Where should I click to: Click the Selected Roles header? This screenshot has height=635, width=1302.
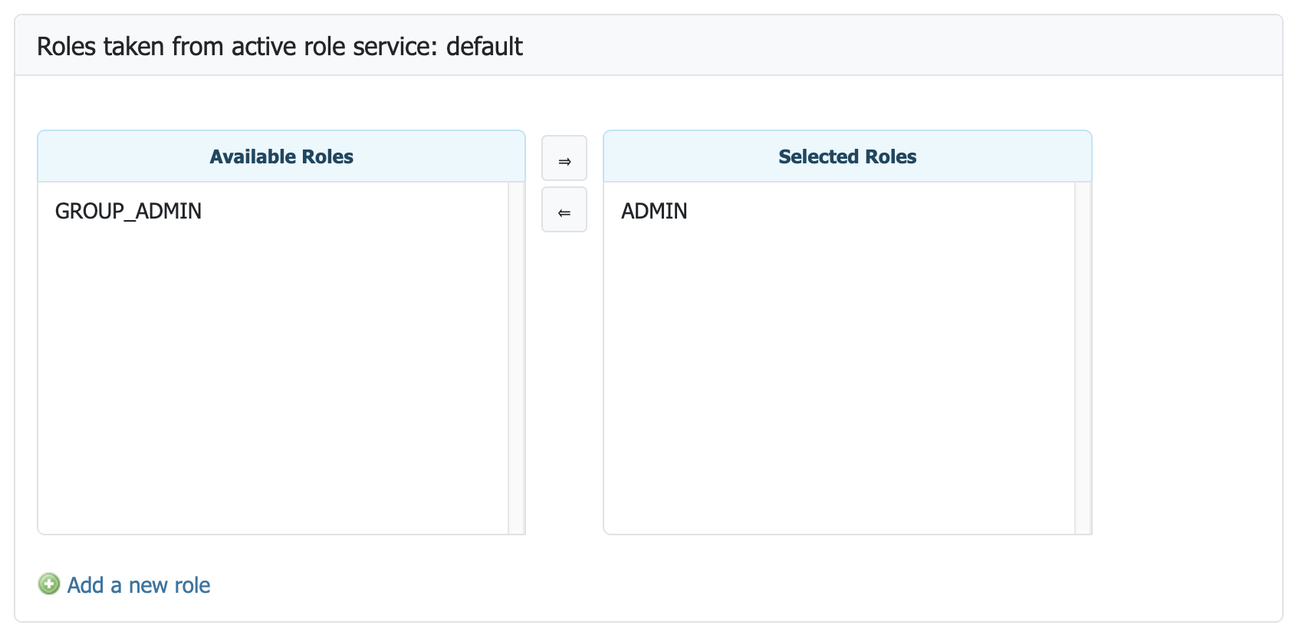(x=847, y=156)
